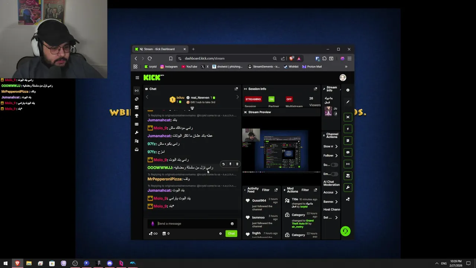Screen dimensions: 476x268
Task: Select the Stream - Kick Dashboard tab
Action: pyautogui.click(x=159, y=49)
